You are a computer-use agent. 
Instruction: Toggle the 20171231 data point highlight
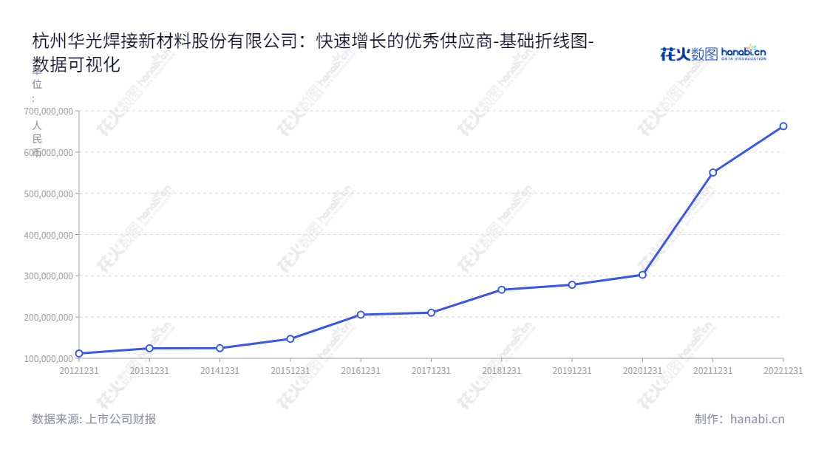(x=430, y=312)
